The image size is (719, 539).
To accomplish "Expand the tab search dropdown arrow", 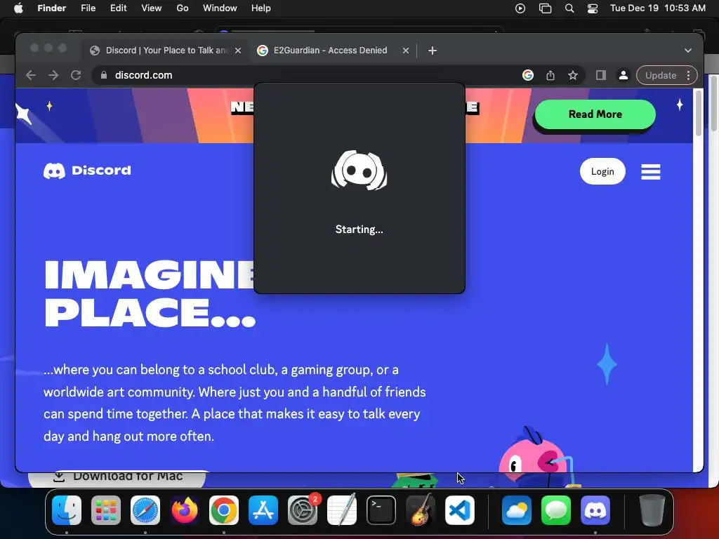I will coord(688,51).
